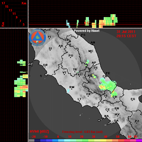Click the '60' value on dBZ scale
The height and width of the screenshot is (142, 142).
tap(130, 137)
